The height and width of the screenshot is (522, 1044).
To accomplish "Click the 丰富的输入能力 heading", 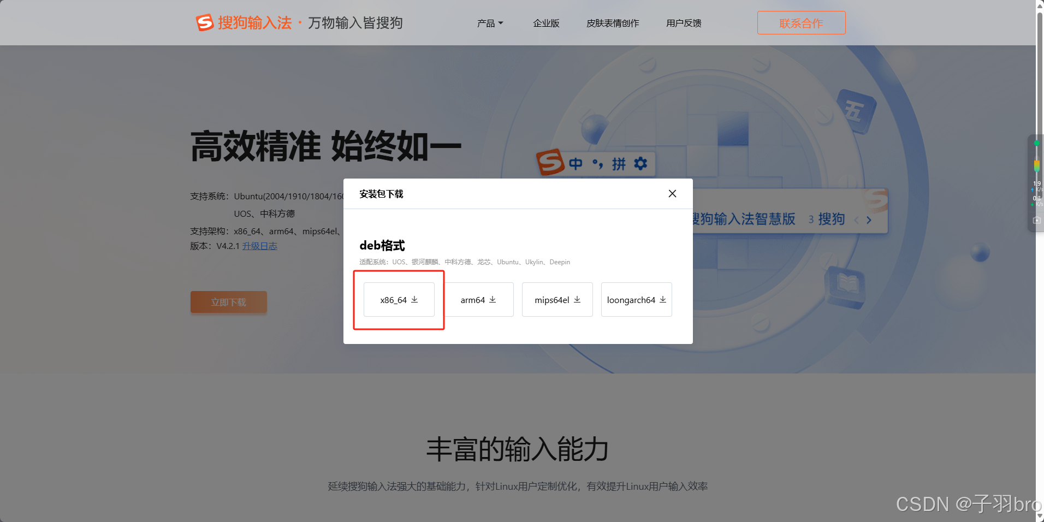I will click(518, 449).
